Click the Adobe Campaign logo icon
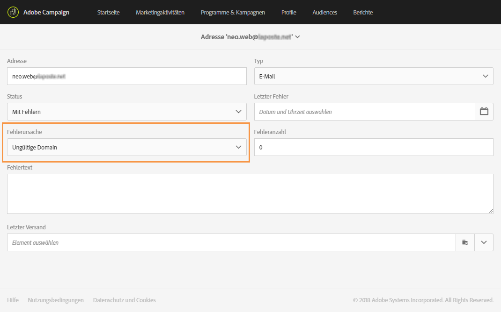The image size is (501, 312). (13, 12)
